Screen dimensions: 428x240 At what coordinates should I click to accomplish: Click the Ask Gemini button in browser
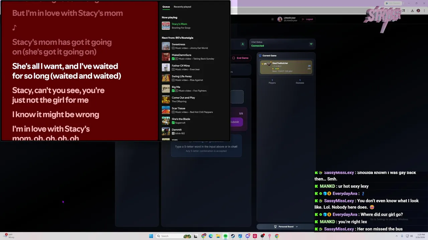point(393,3)
